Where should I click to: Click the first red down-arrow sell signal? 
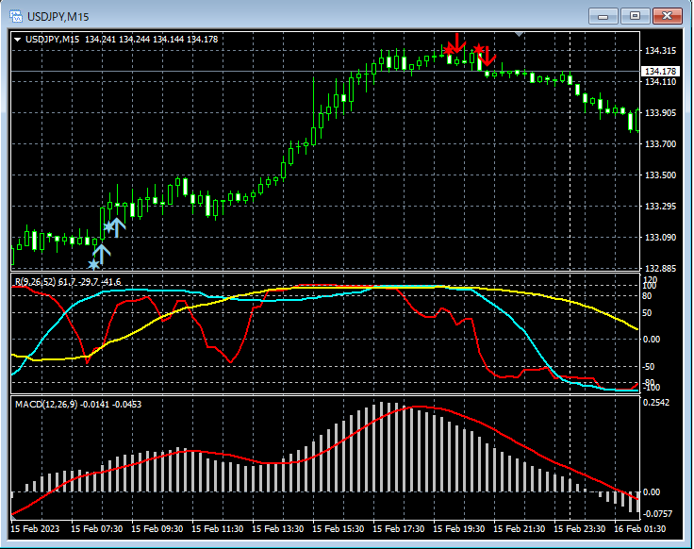(x=457, y=43)
